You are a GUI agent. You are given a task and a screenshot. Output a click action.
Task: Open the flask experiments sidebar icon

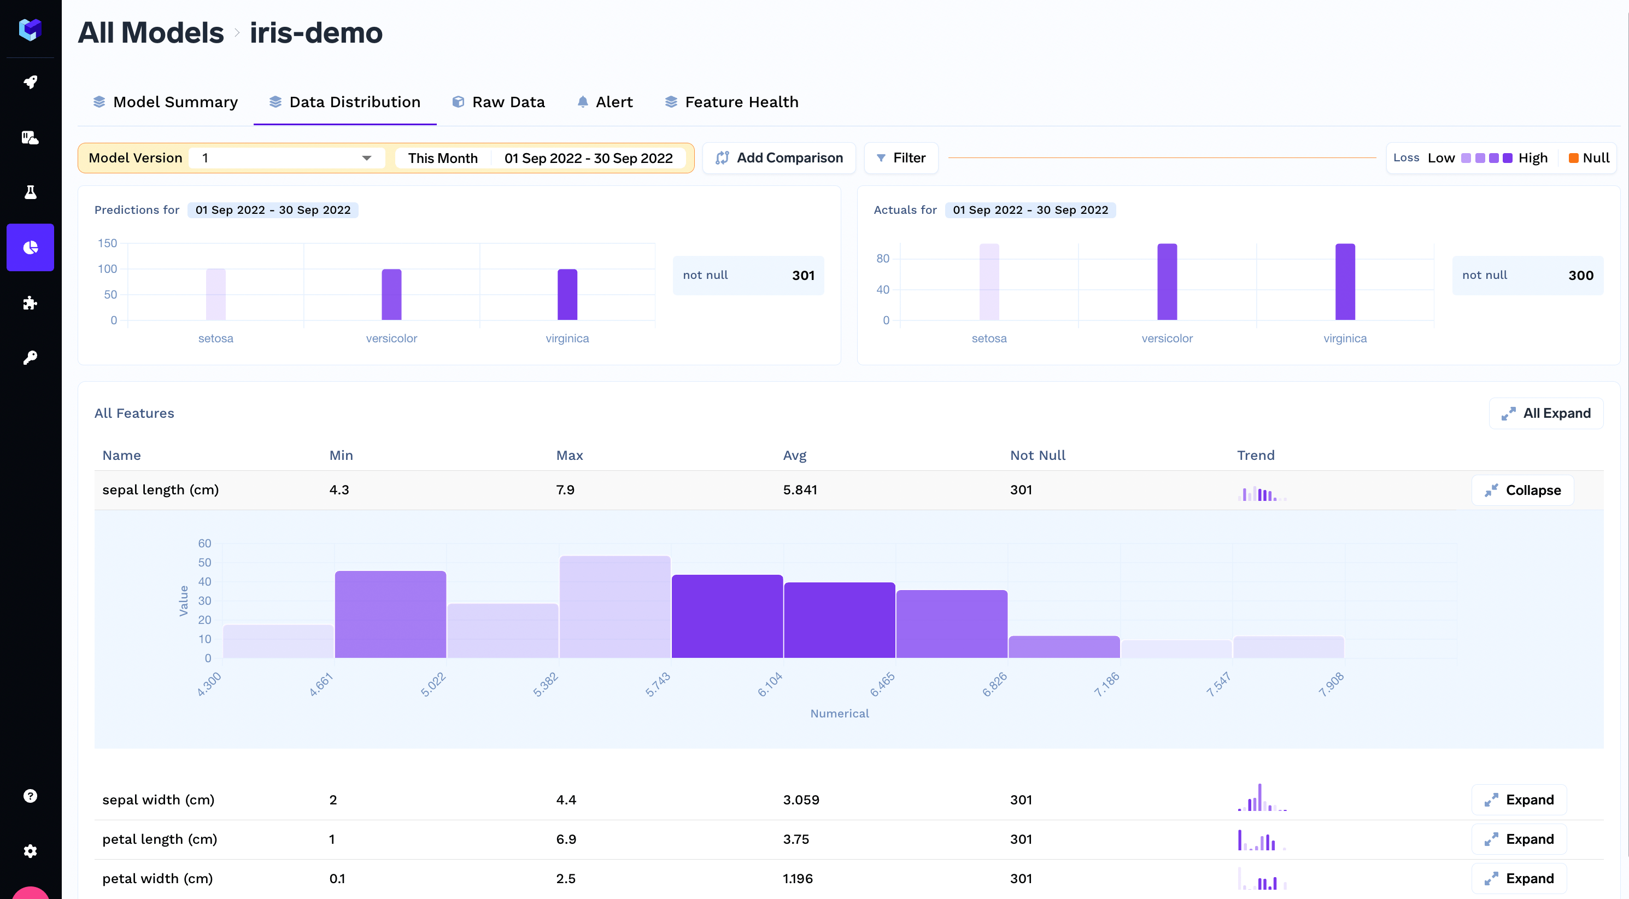[30, 192]
